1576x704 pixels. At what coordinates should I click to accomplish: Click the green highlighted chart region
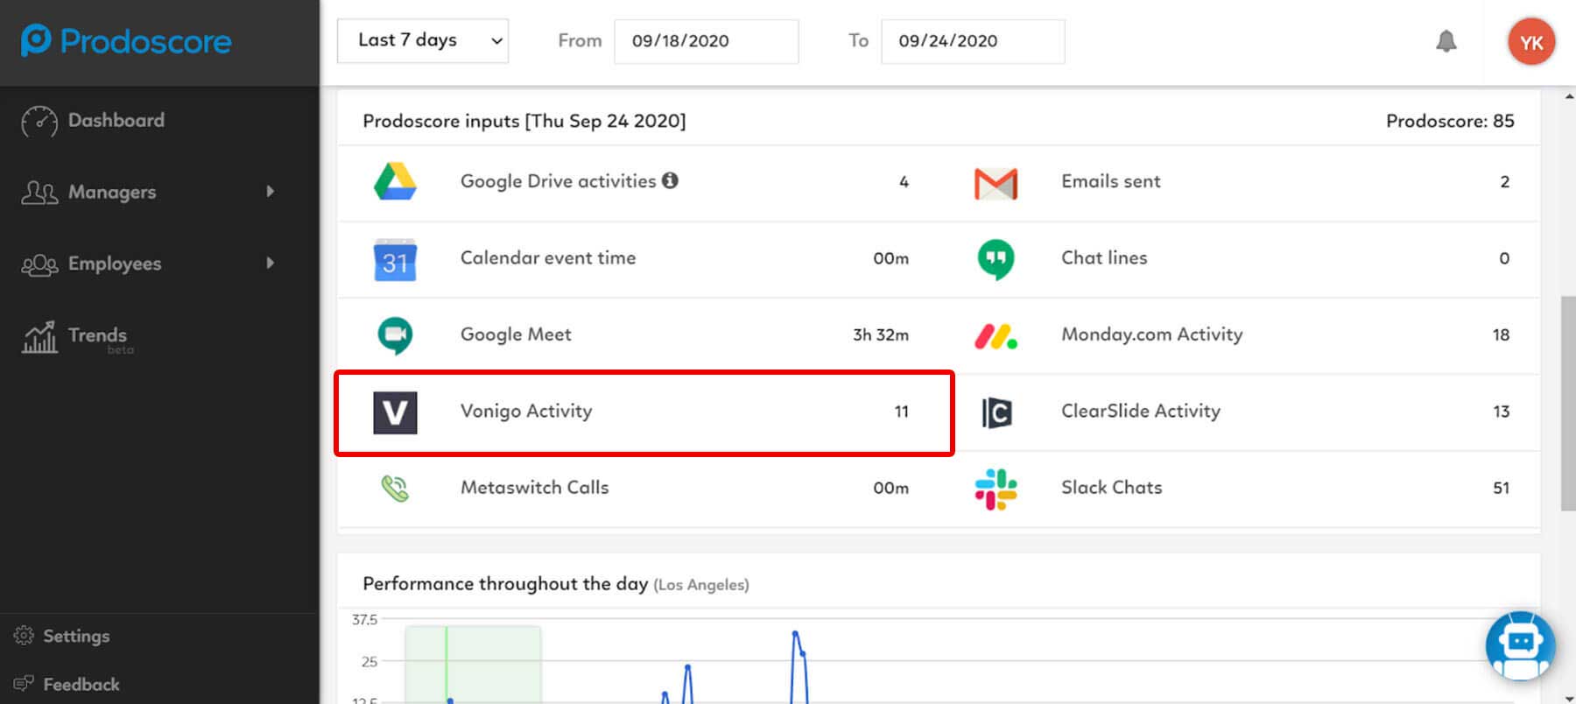click(x=473, y=664)
